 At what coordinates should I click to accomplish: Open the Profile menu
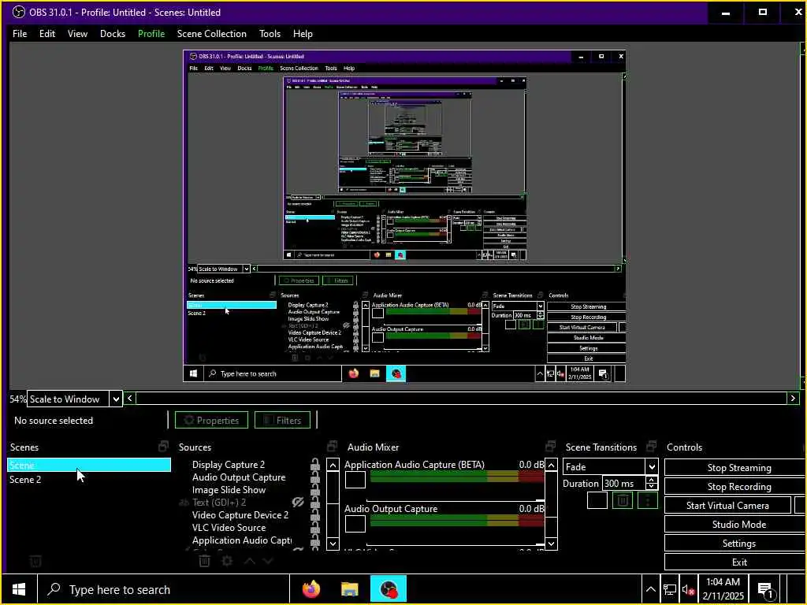pos(151,33)
